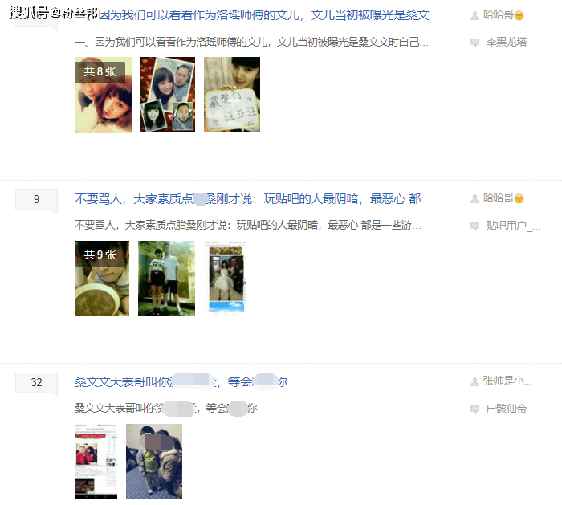Open thumbnail of girl holding handwritten sign

point(232,95)
